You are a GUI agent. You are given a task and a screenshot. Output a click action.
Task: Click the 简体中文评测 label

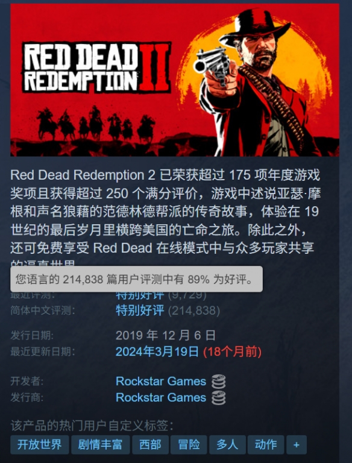(43, 310)
